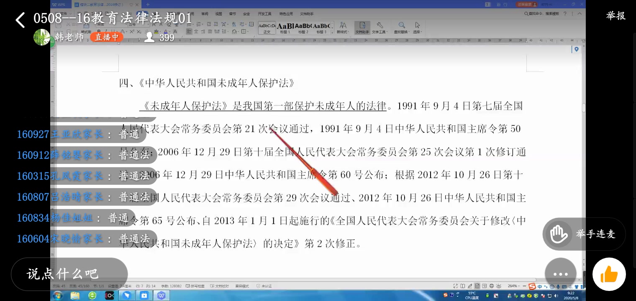Open the 视图 ribbon tab
The height and width of the screenshot is (301, 636).
(x=218, y=14)
